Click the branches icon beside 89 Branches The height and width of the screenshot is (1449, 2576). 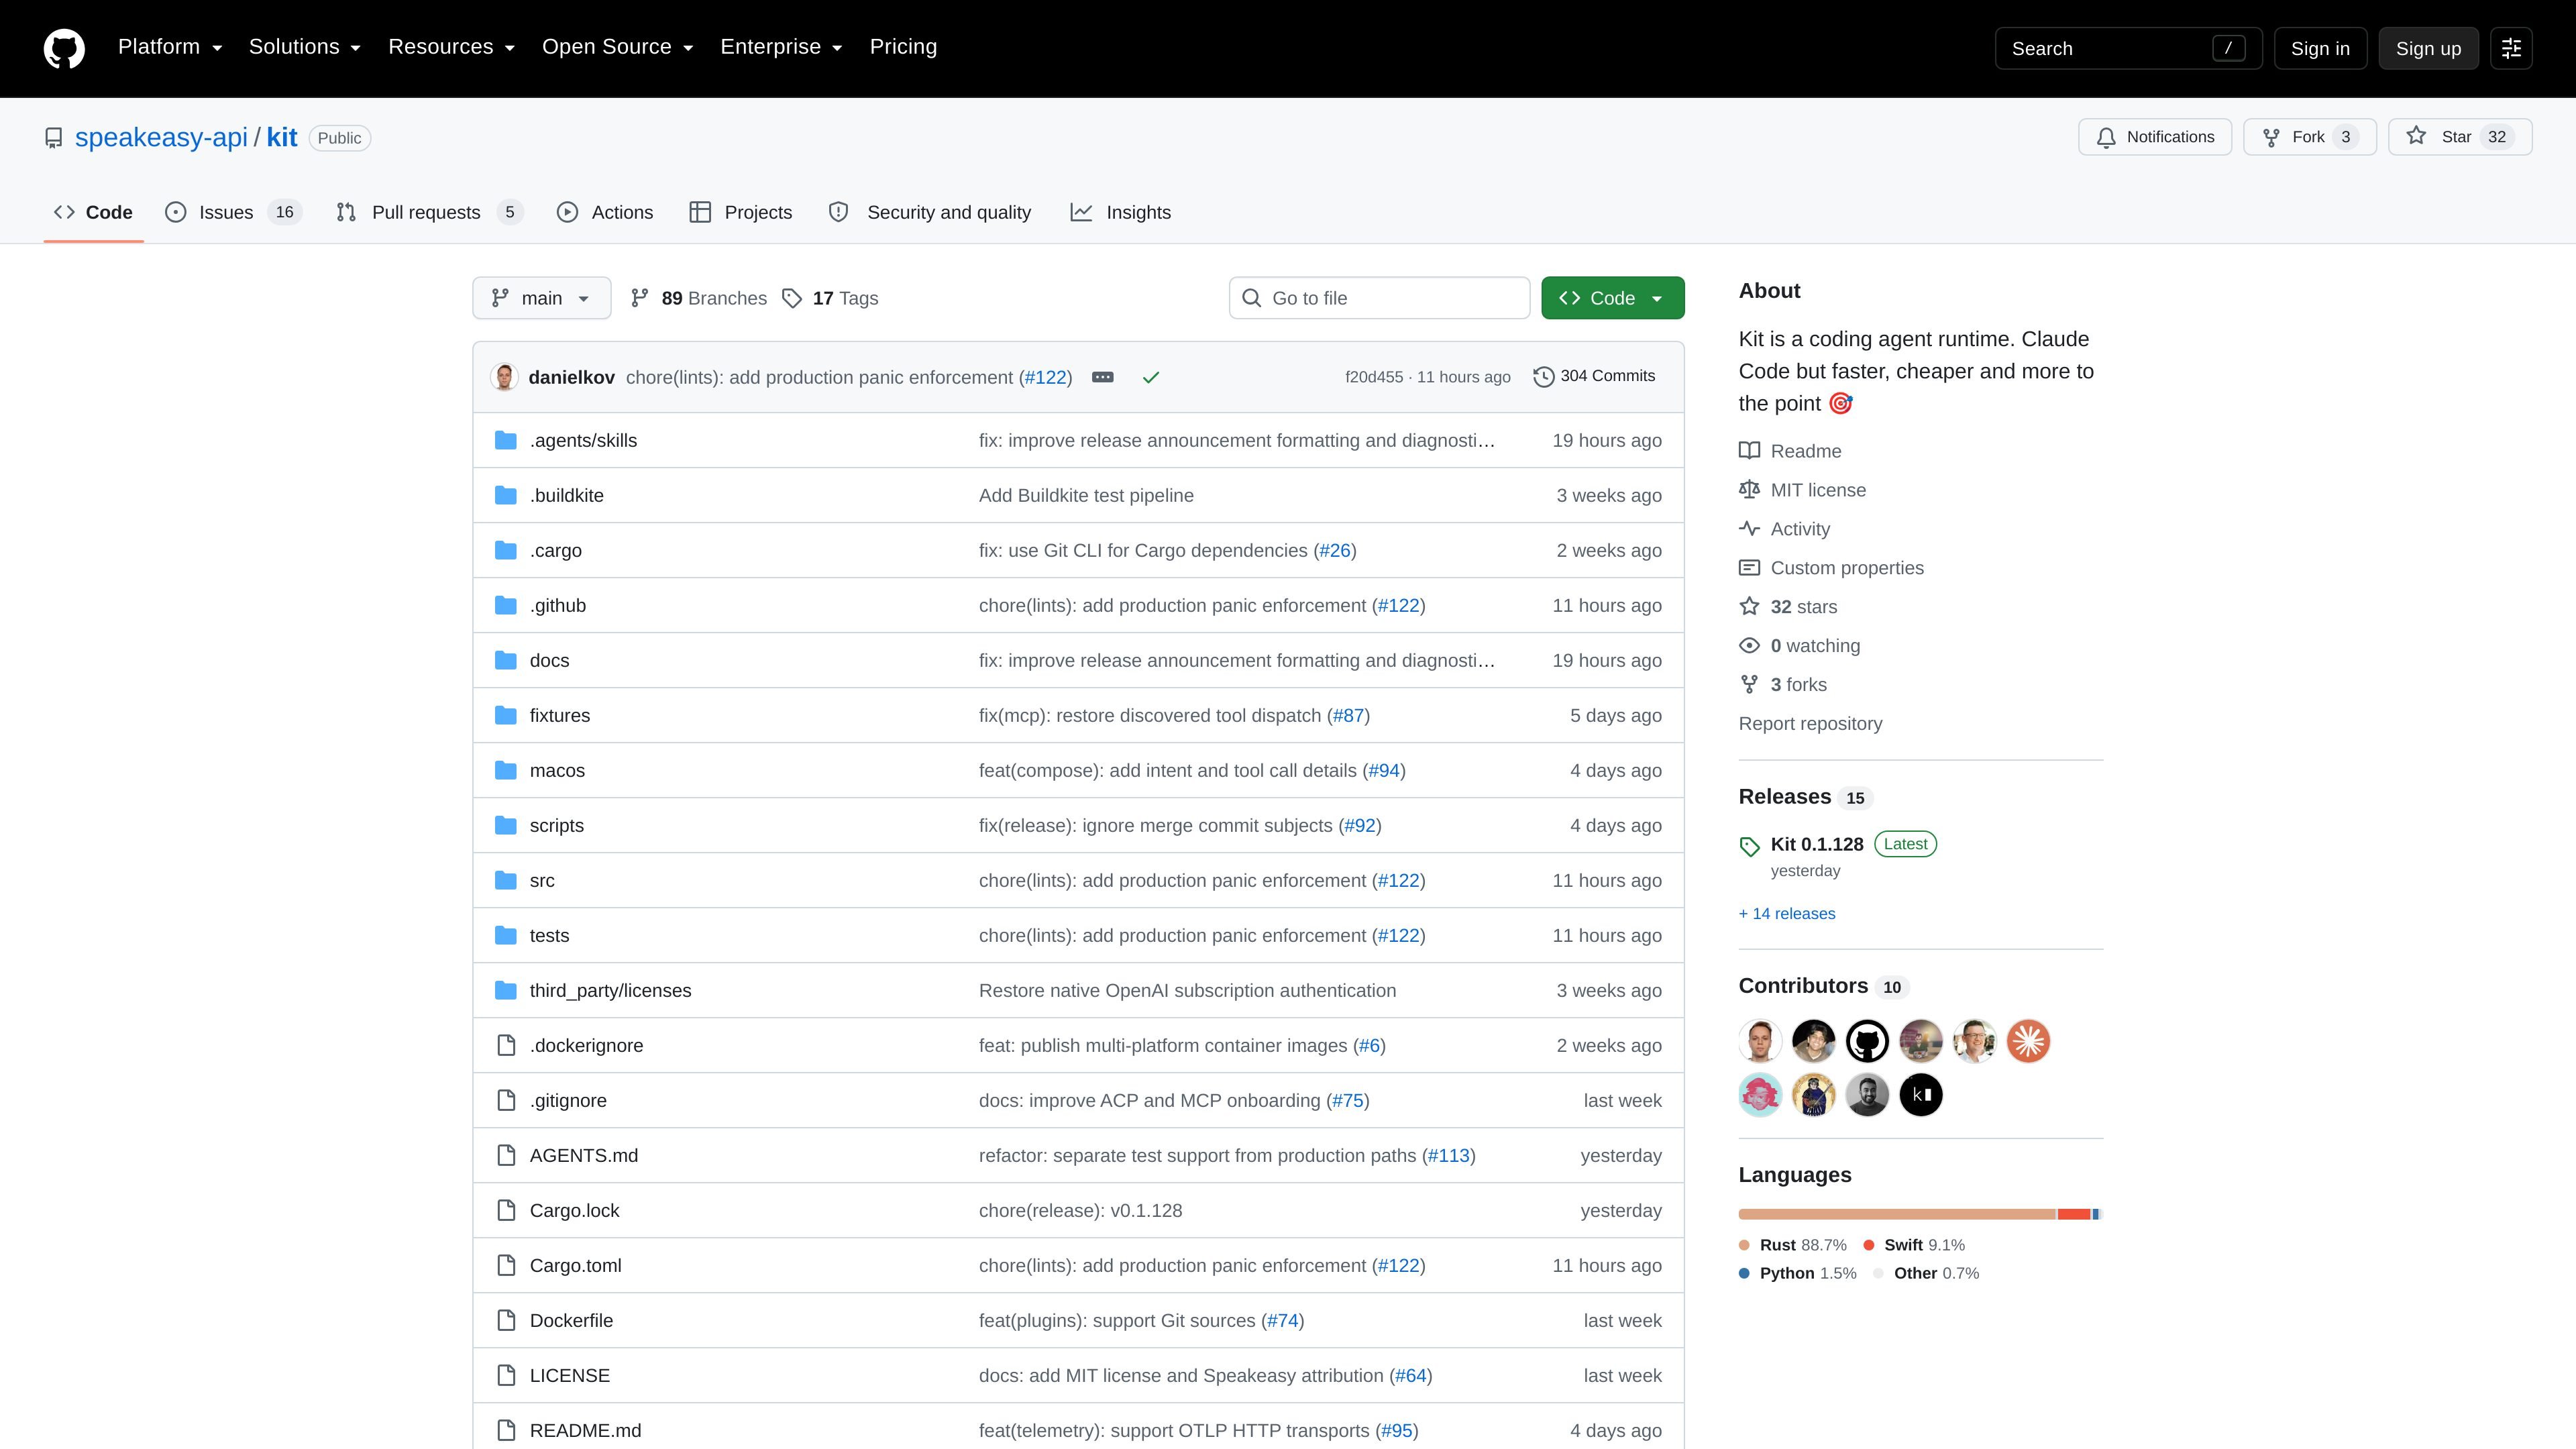pyautogui.click(x=640, y=298)
